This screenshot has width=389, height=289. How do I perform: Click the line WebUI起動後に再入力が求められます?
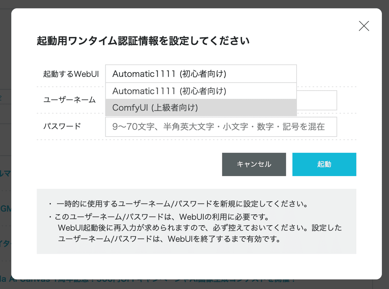(200, 228)
